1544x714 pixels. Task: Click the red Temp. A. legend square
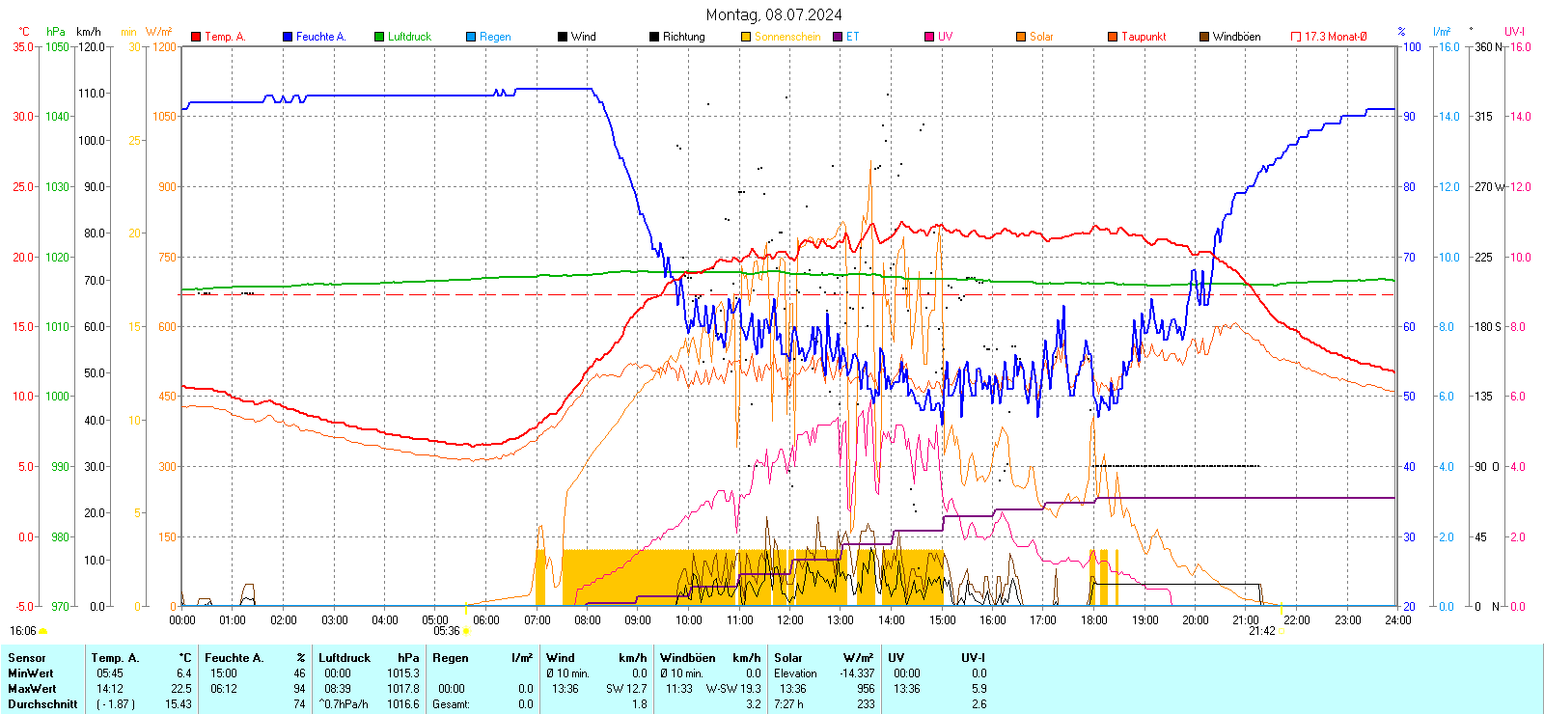(196, 37)
